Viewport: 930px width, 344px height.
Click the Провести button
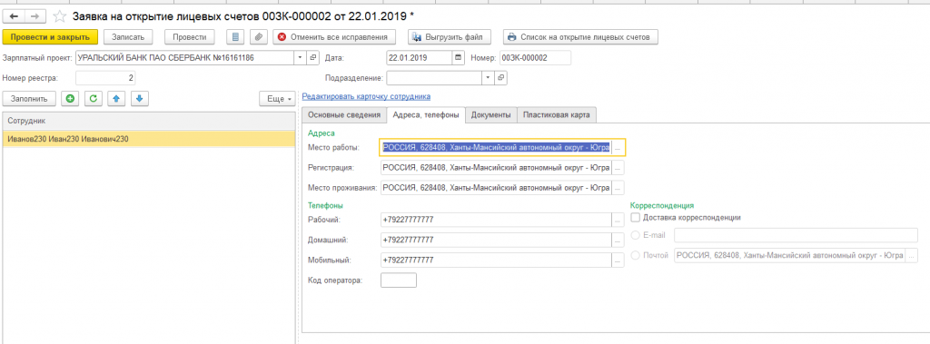coord(189,37)
